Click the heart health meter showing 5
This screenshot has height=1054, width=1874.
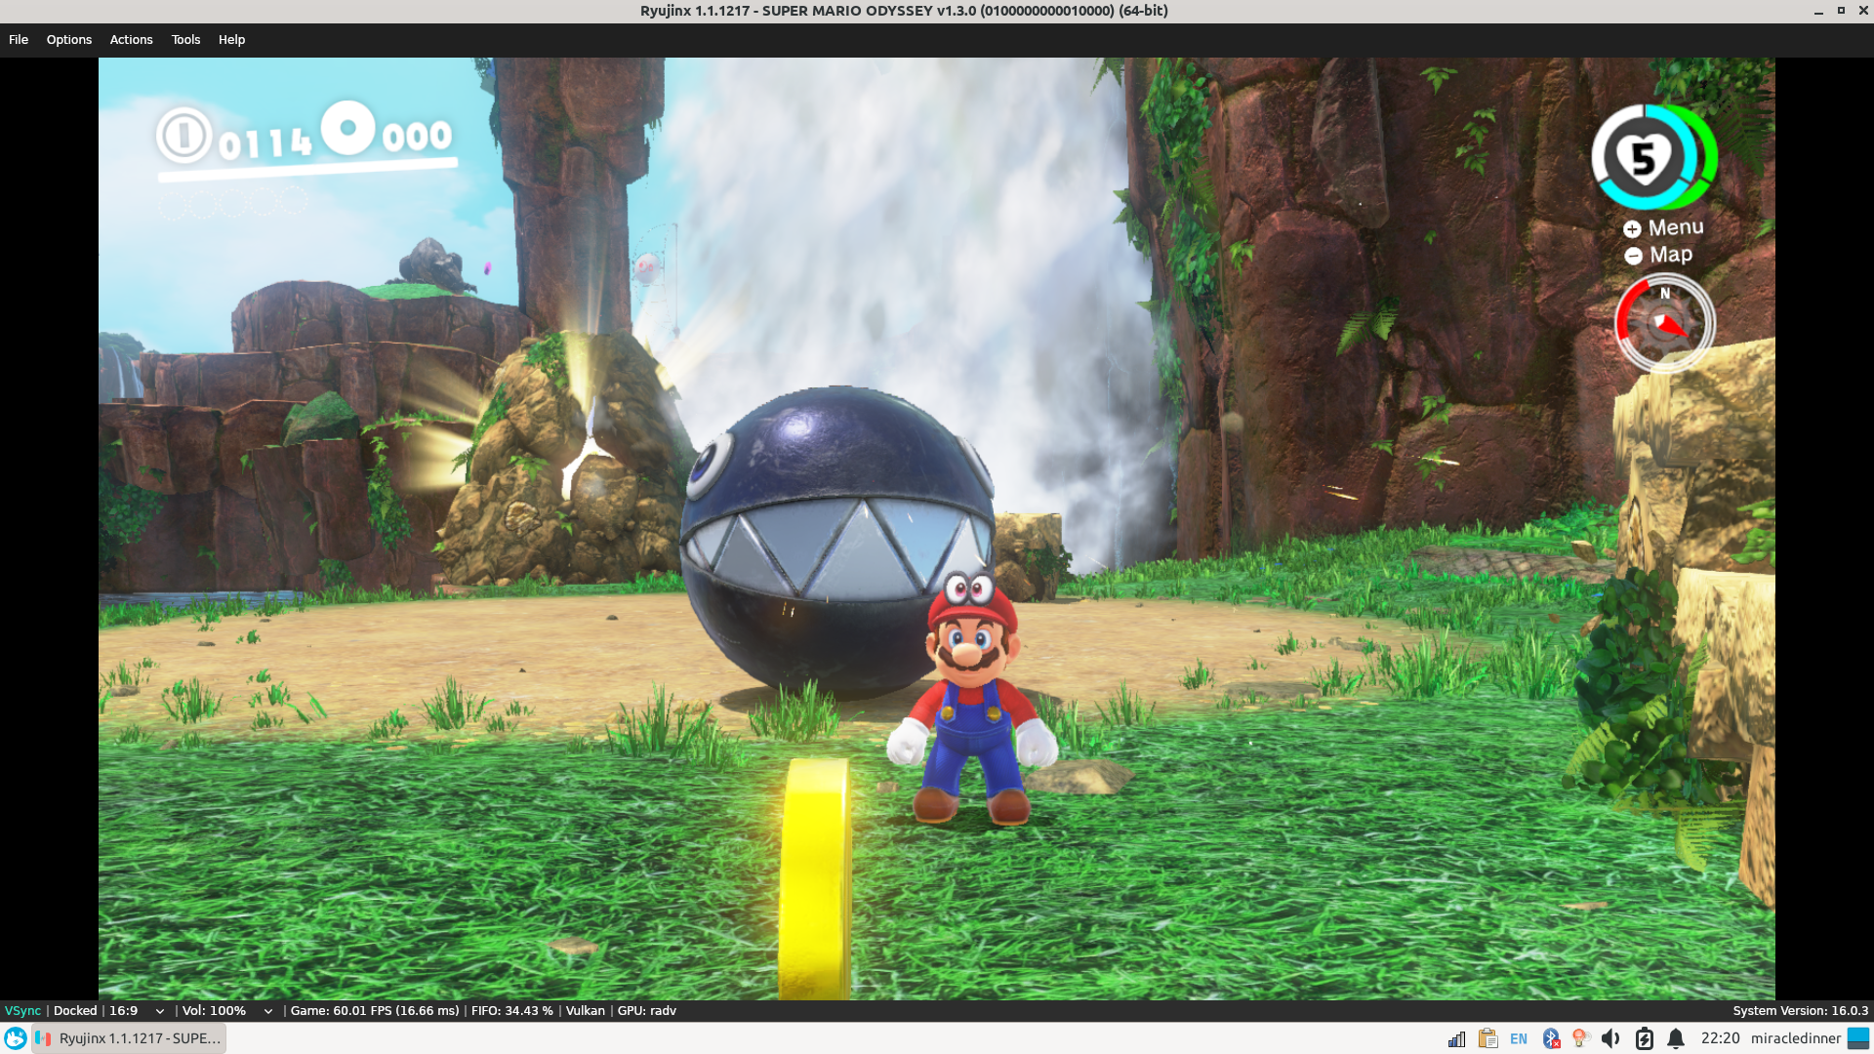[x=1653, y=157]
